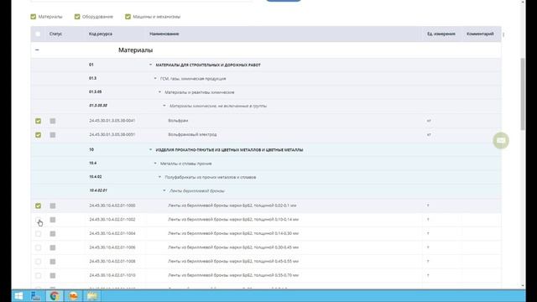The height and width of the screenshot is (302, 537).
Task: Open Server Manager from the taskbar
Action: click(35, 296)
